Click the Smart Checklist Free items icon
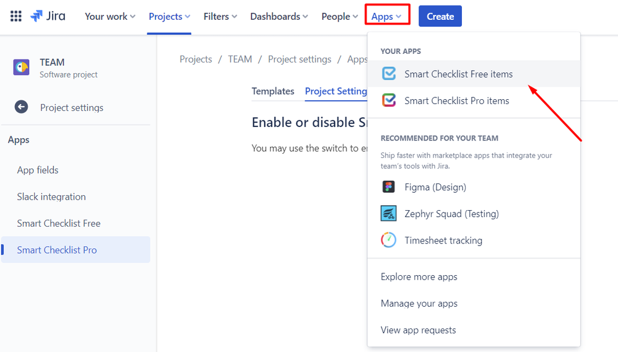The width and height of the screenshot is (618, 352). pyautogui.click(x=389, y=73)
